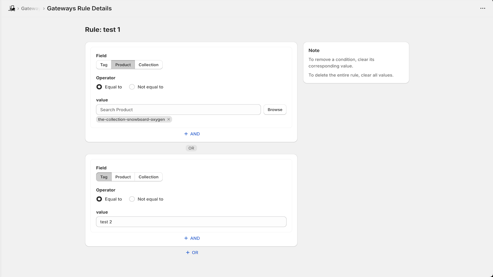Select Tag field in second condition
Image resolution: width=493 pixels, height=277 pixels.
104,177
